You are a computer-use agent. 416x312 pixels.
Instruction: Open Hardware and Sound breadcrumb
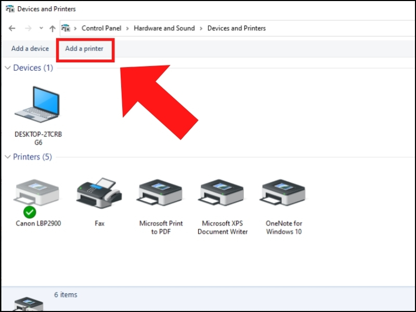point(164,28)
